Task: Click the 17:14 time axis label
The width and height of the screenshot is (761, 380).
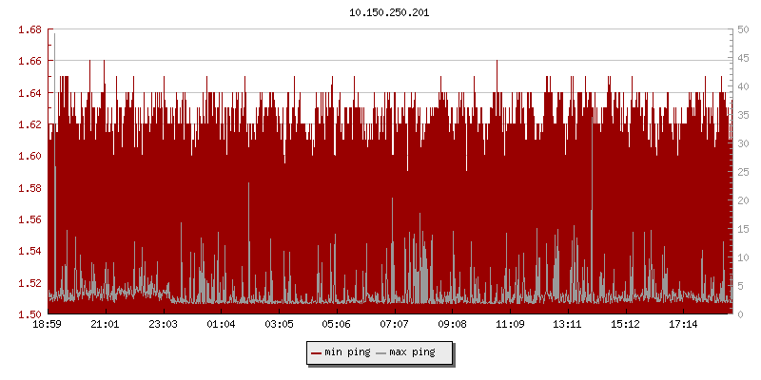Action: click(x=683, y=324)
